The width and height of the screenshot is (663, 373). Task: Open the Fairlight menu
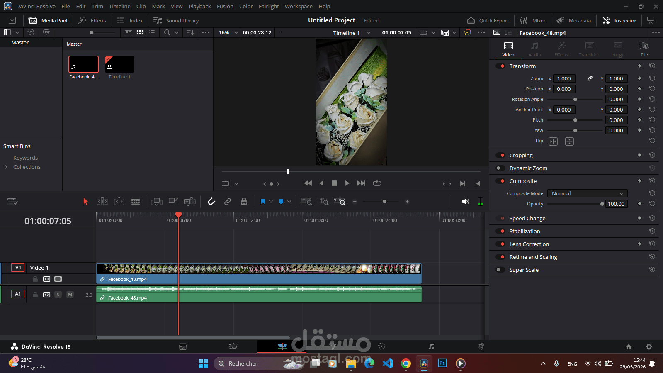click(x=269, y=6)
